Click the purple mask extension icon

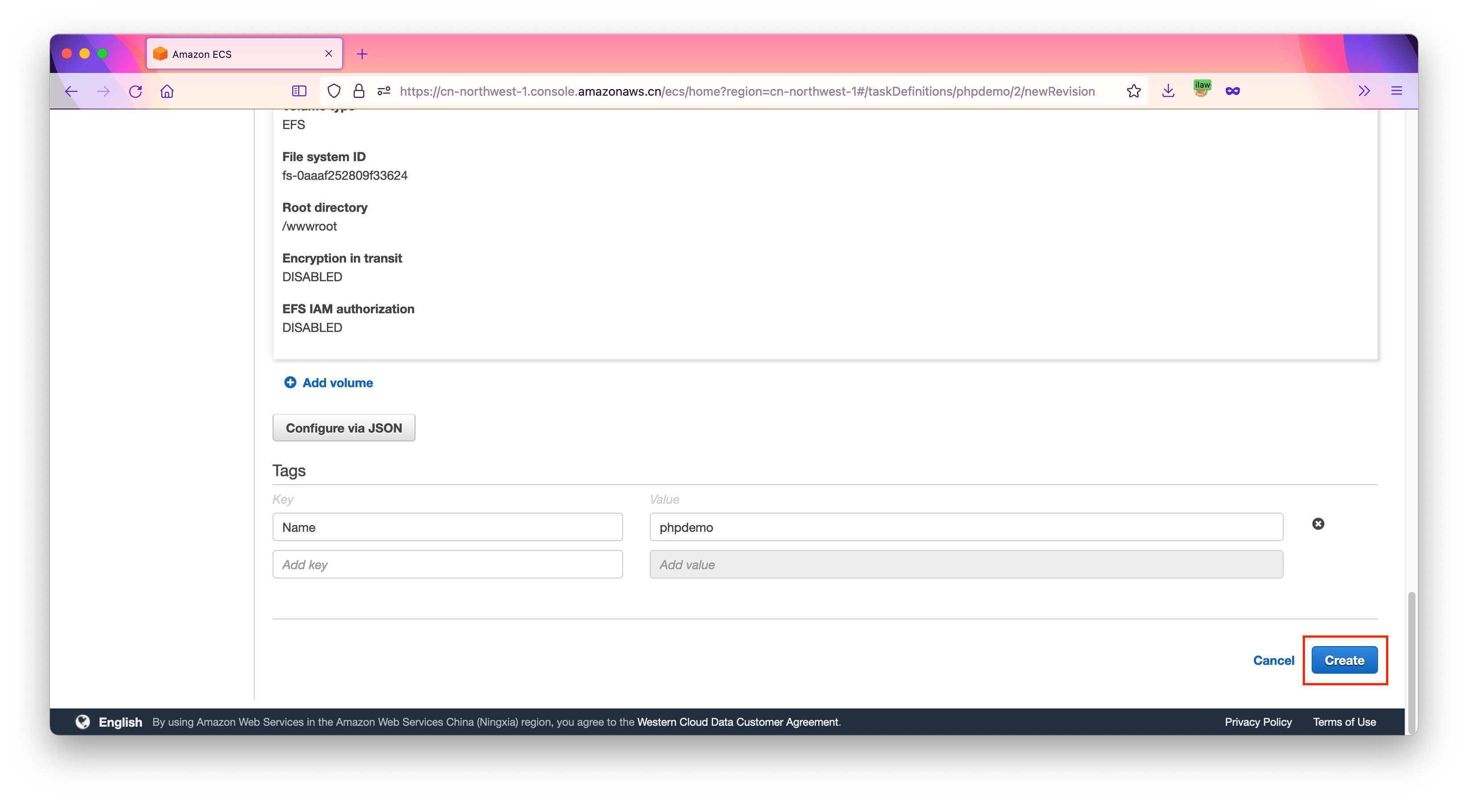click(1233, 91)
